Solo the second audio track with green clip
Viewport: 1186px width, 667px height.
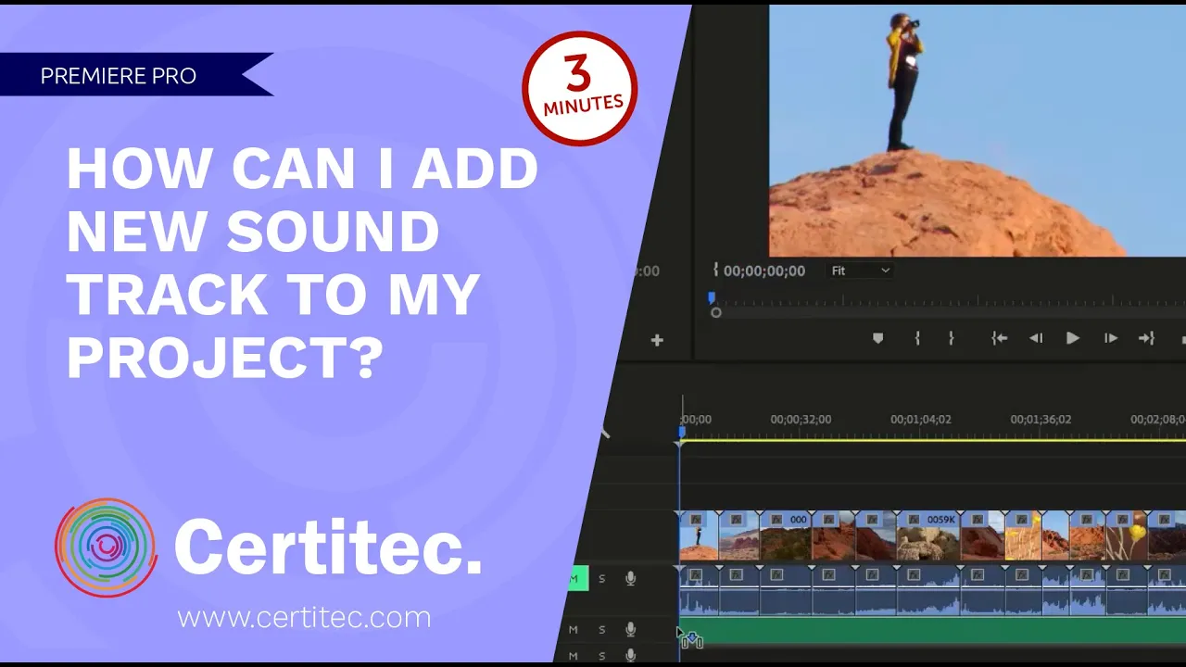coord(601,630)
